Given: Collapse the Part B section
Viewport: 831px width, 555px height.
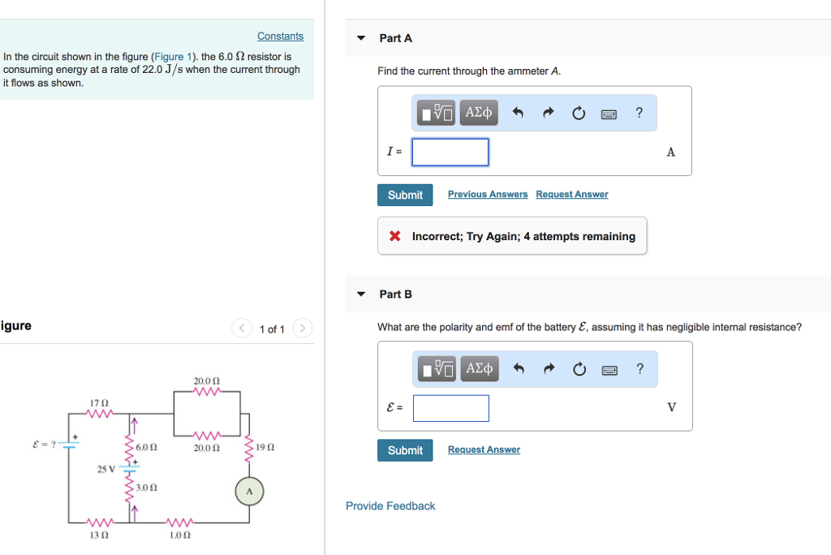Looking at the screenshot, I should click(360, 294).
